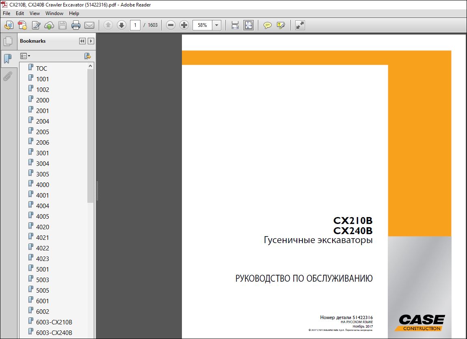Open bookmark 6001
467x339 pixels.
(x=42, y=301)
